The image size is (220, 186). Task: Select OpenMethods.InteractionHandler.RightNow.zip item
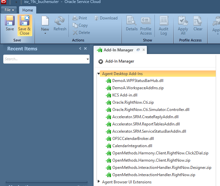pyautogui.click(x=154, y=175)
